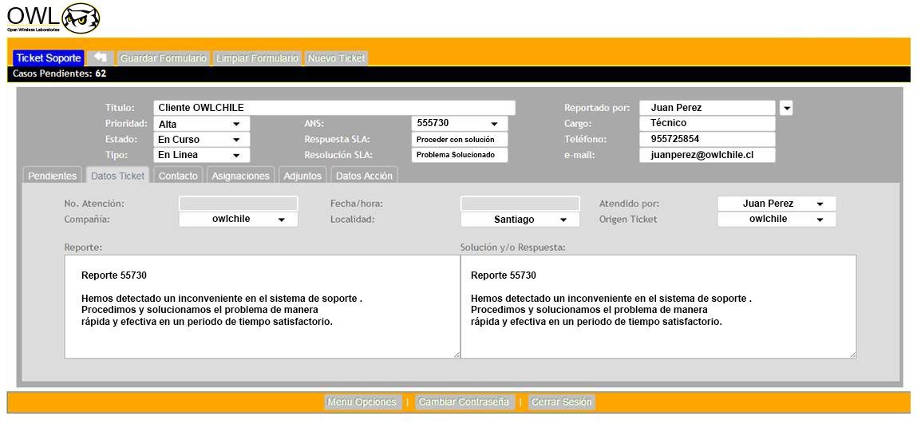The image size is (921, 436).
Task: Click inside the Reporte text area
Action: click(262, 307)
